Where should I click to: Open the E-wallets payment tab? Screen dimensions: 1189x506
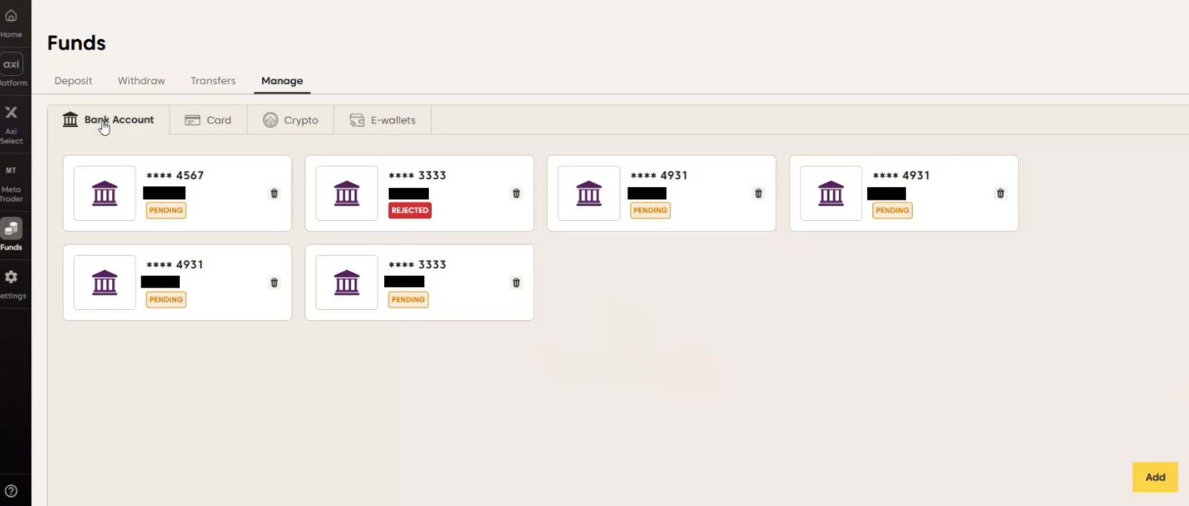(x=383, y=120)
